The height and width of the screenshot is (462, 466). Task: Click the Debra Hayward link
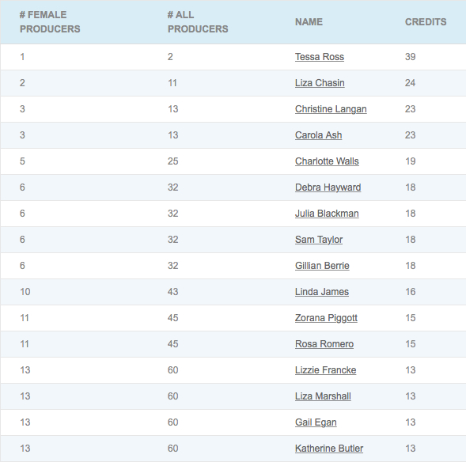pyautogui.click(x=328, y=187)
